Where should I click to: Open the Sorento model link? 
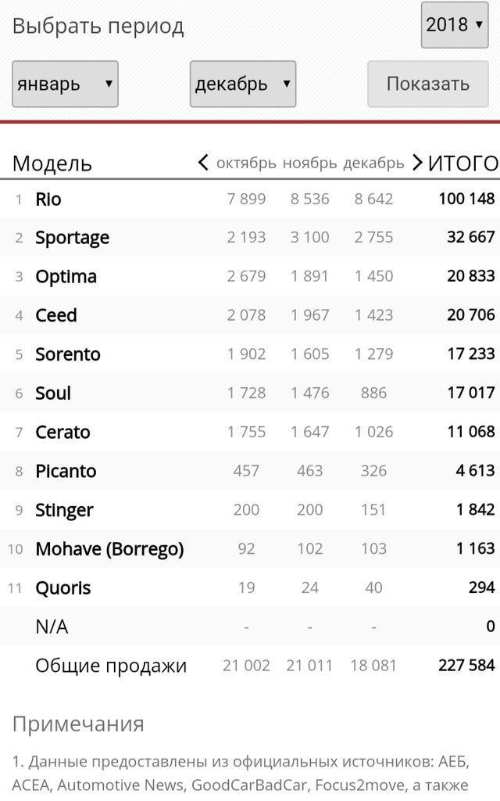click(x=68, y=354)
